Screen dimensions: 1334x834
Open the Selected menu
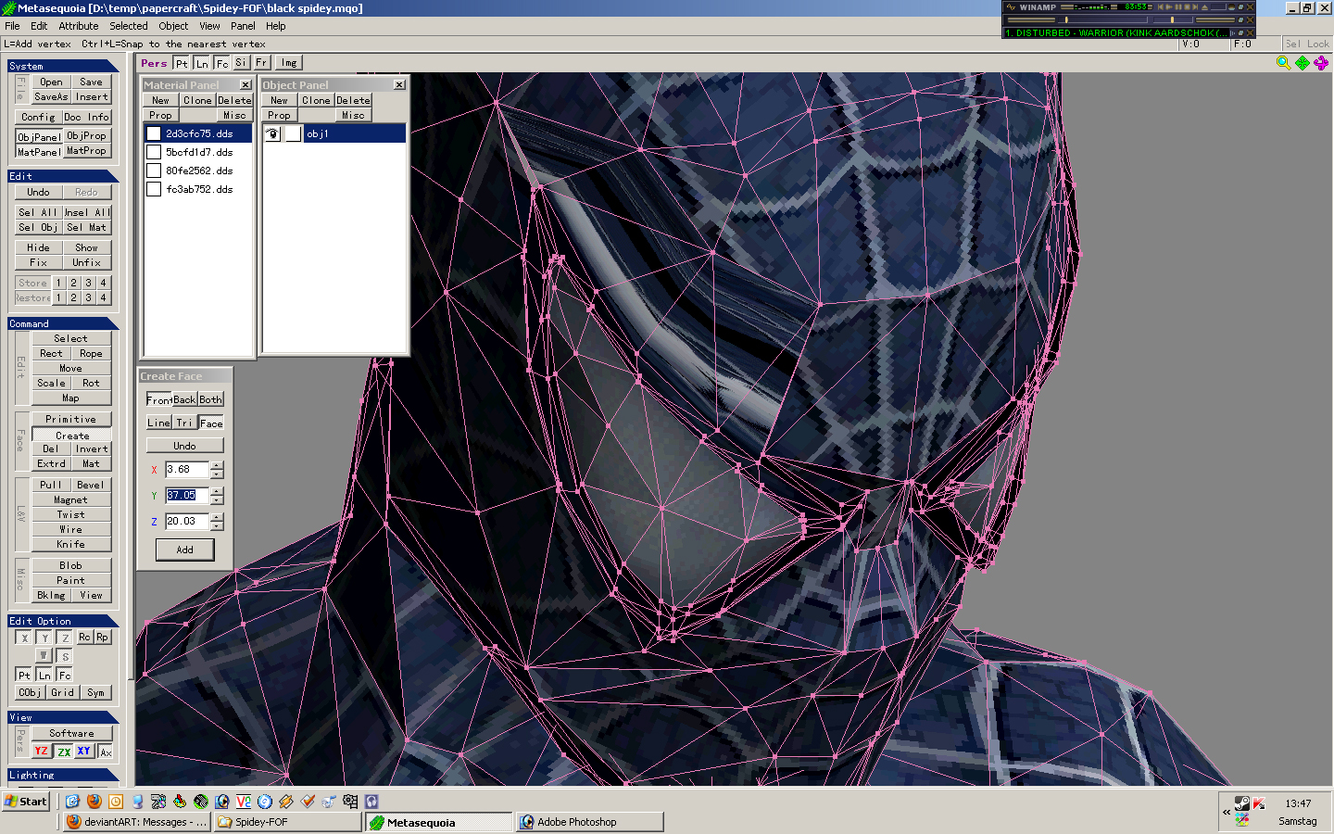click(x=129, y=26)
